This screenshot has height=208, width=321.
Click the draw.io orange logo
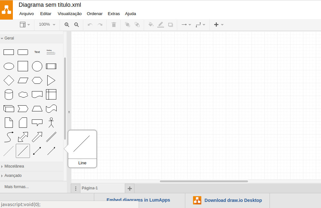6,10
